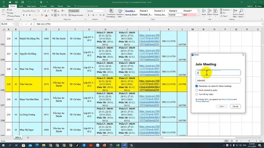Toggle Bold formatting
264x148 pixels.
point(24,15)
